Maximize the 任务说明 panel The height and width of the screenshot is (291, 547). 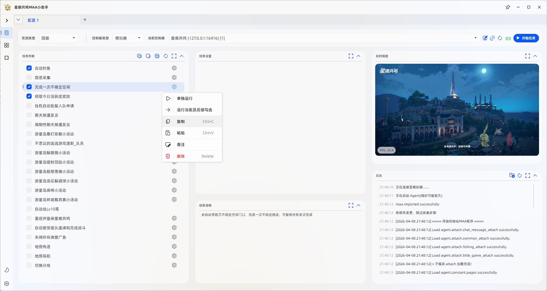tap(351, 205)
